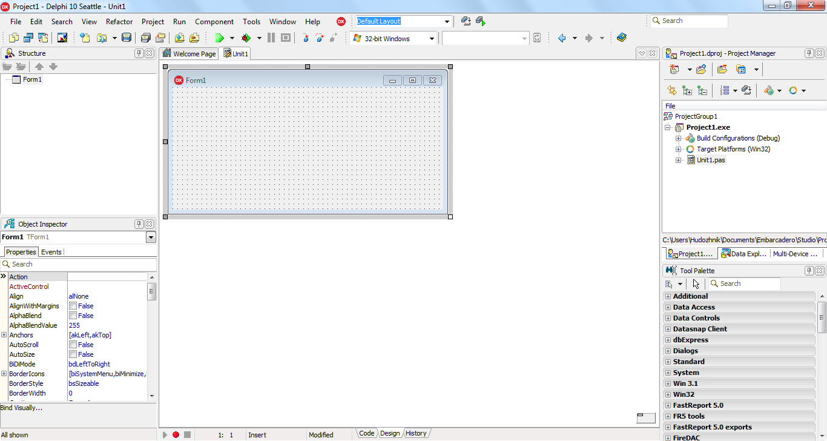
Task: Click the blue Back navigation arrow
Action: (562, 38)
